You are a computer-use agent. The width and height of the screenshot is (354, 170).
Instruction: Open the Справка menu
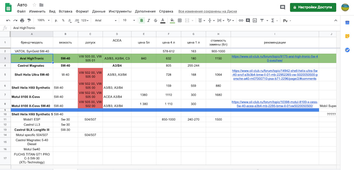[166, 11]
